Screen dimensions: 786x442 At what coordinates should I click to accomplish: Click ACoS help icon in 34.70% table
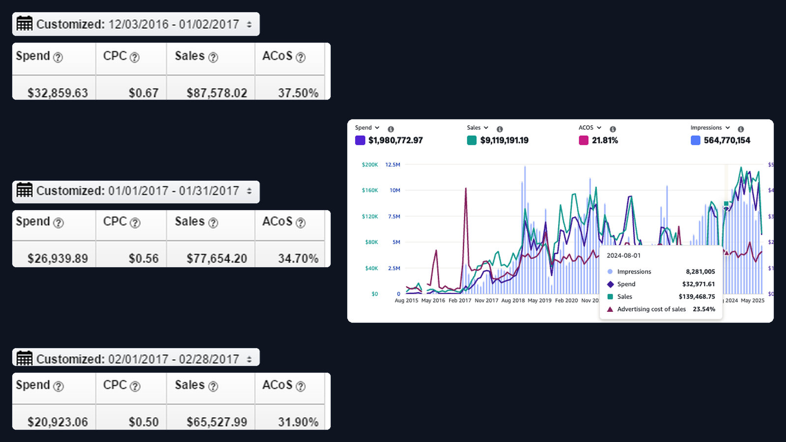point(301,223)
